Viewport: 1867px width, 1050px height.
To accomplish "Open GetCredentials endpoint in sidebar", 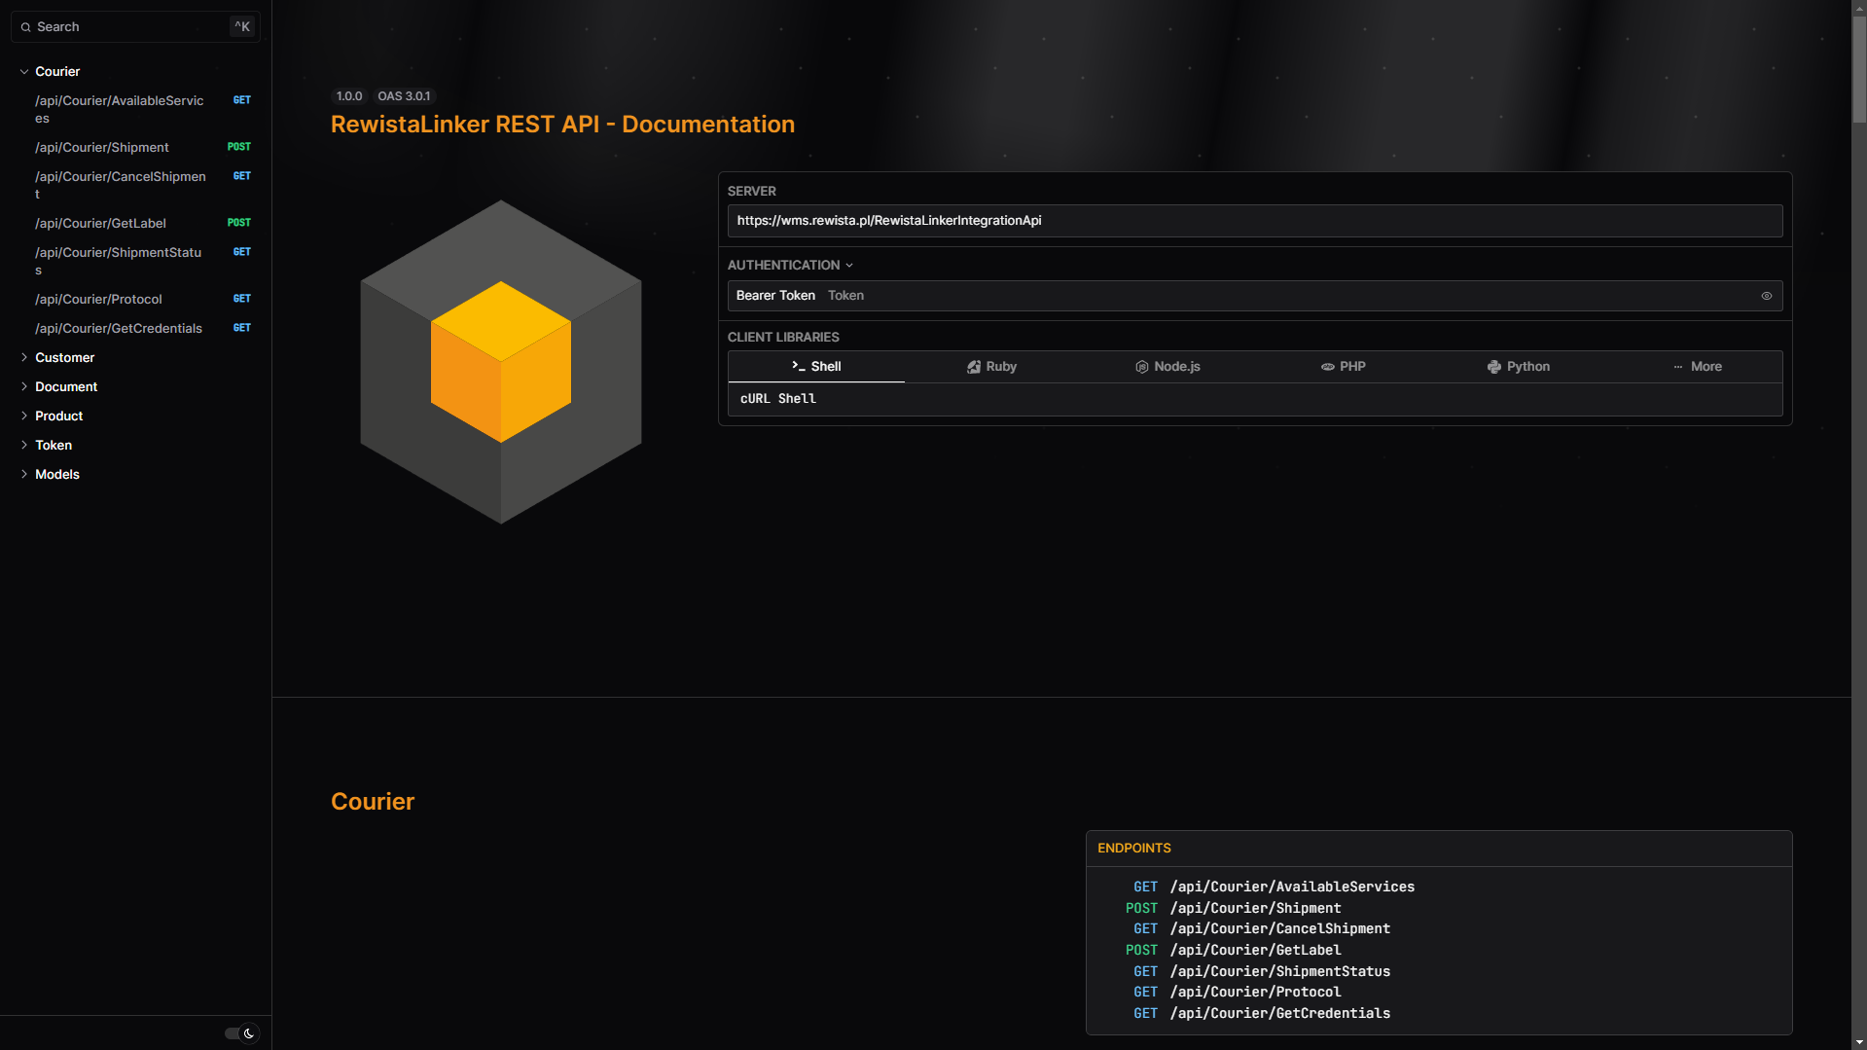I will coord(136,328).
